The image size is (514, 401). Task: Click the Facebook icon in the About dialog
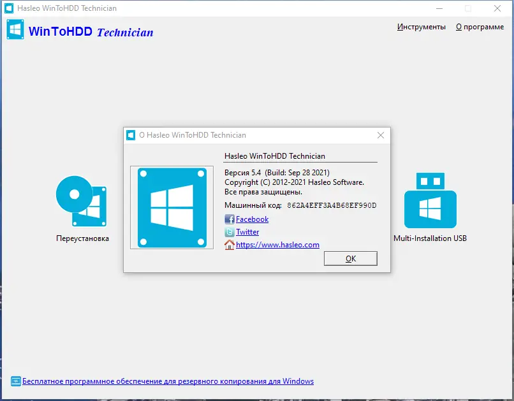(x=229, y=219)
